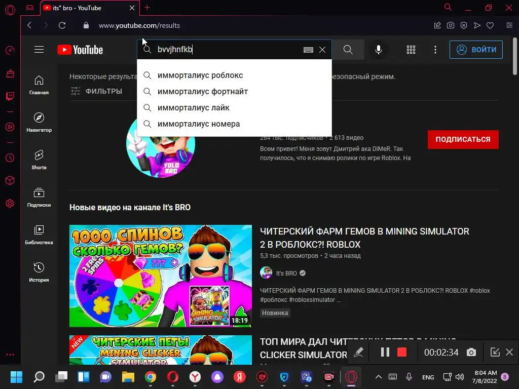
Task: Choose suggestion имморталиус фортнайт
Action: pyautogui.click(x=234, y=91)
